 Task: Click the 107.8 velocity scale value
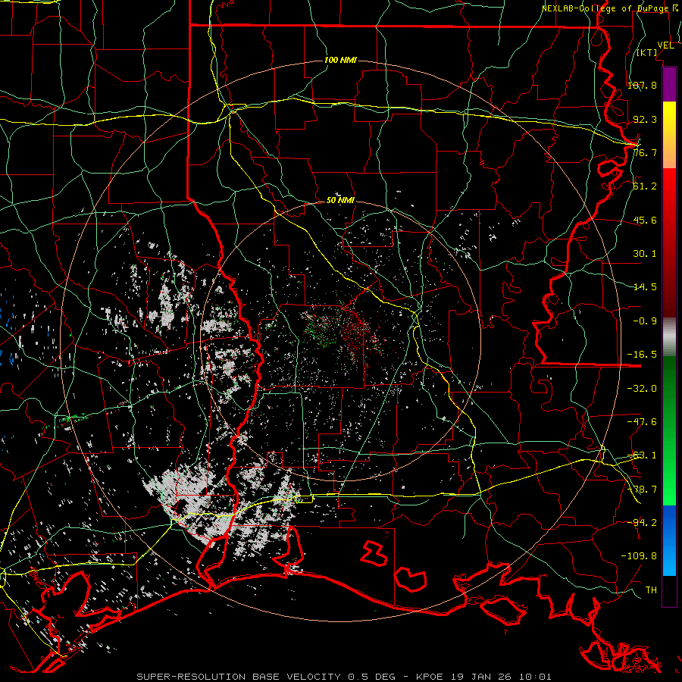(642, 85)
